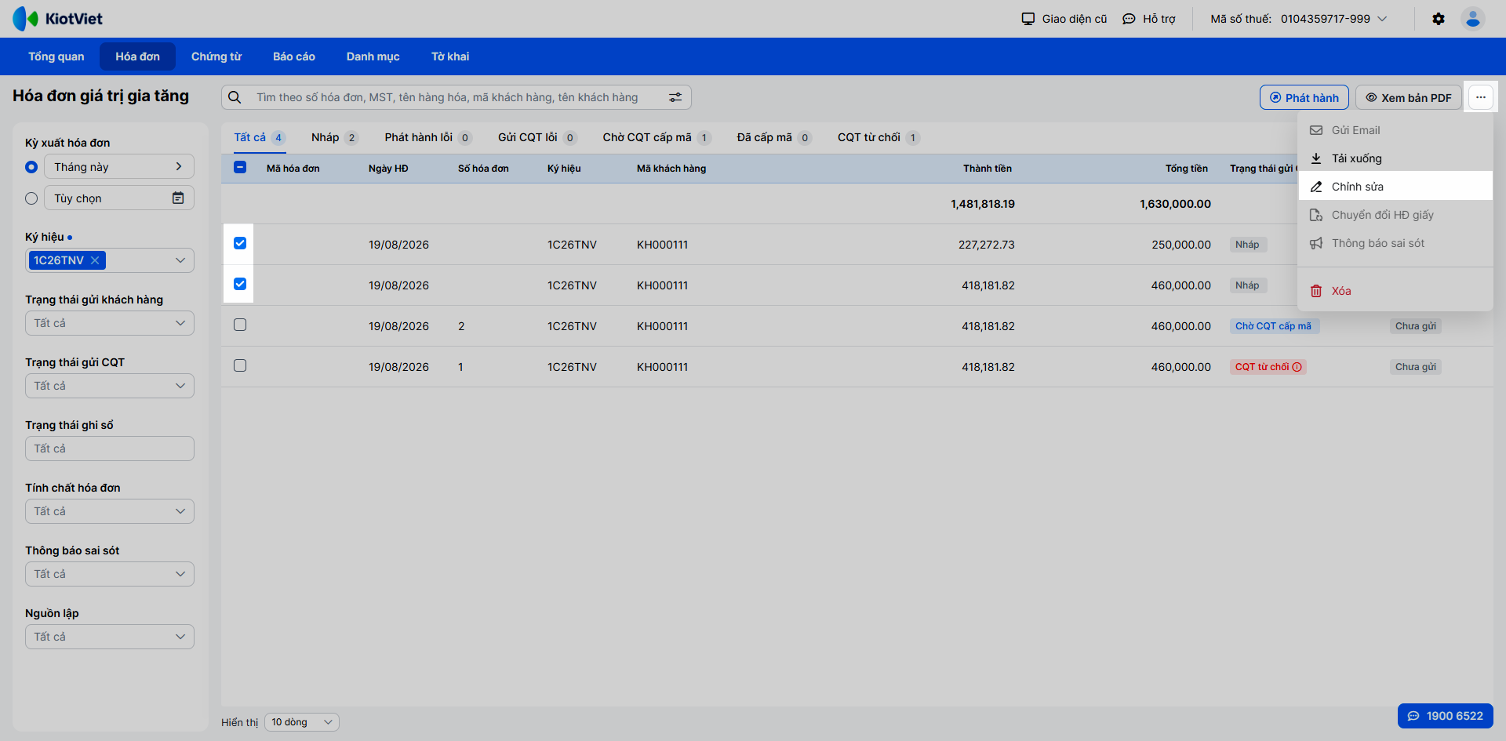Choose Chỉnh sửa from the menu

(x=1395, y=187)
